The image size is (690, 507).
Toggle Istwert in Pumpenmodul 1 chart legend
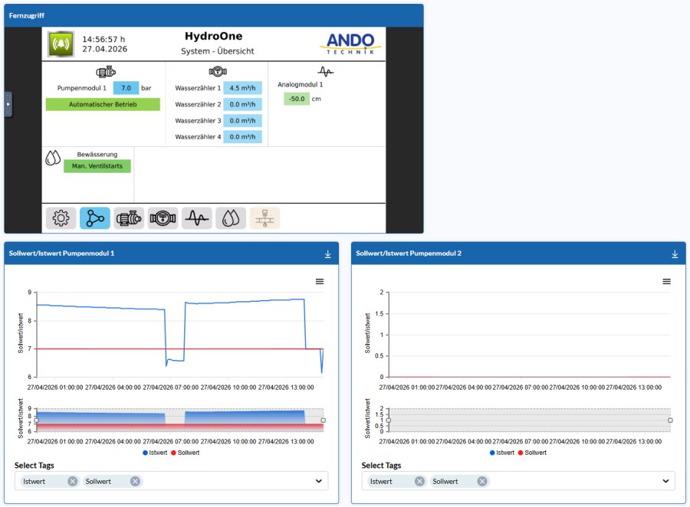pyautogui.click(x=157, y=452)
